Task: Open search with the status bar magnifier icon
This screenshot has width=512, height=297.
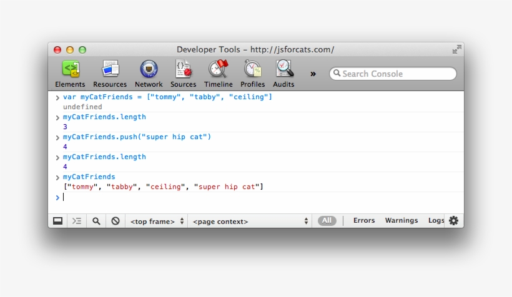Action: pos(96,222)
